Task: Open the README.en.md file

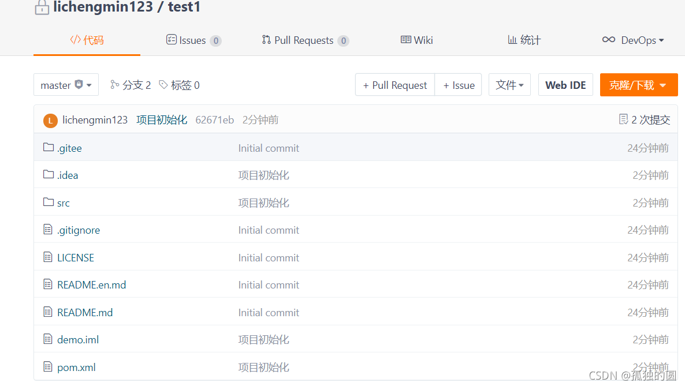Action: [x=91, y=284]
